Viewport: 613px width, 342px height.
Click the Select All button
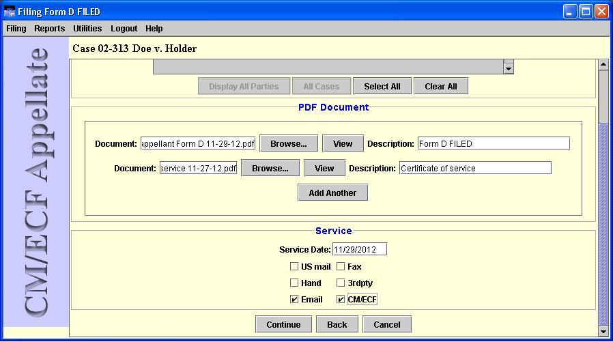382,87
